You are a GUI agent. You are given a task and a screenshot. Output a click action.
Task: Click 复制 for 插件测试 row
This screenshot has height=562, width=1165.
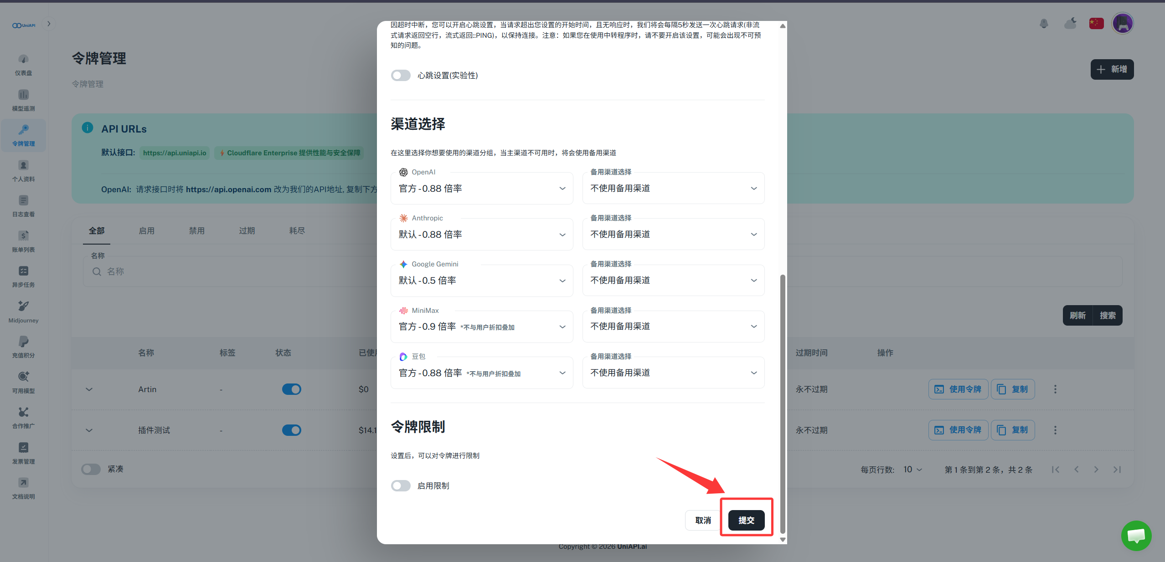1013,430
